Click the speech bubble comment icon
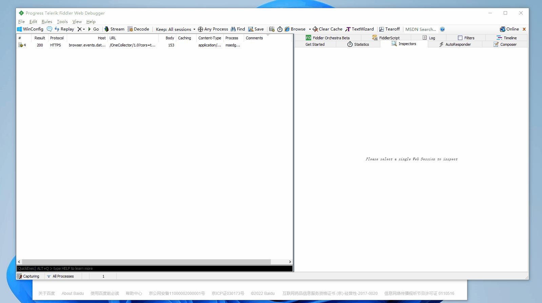Viewport: 542px width, 303px height. coord(49,29)
